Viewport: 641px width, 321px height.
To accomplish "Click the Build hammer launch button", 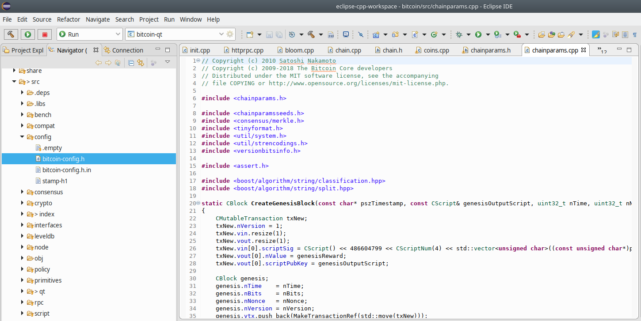I will tap(11, 34).
